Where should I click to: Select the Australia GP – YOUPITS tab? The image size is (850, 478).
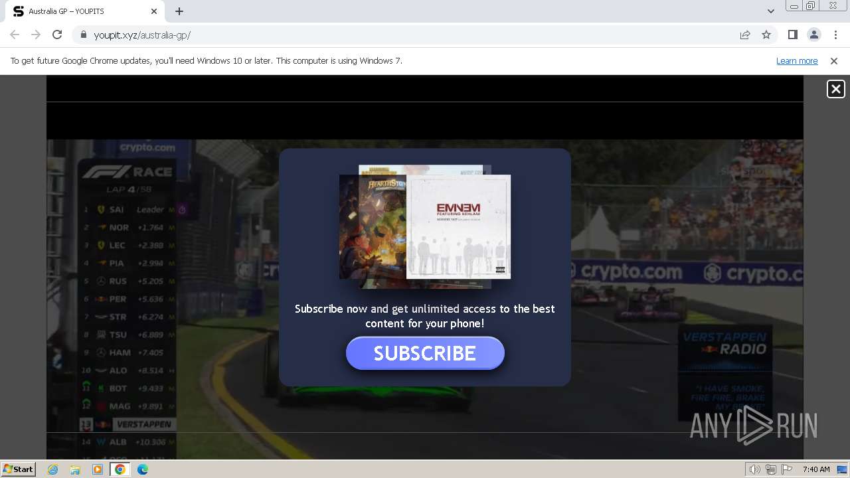[x=84, y=11]
